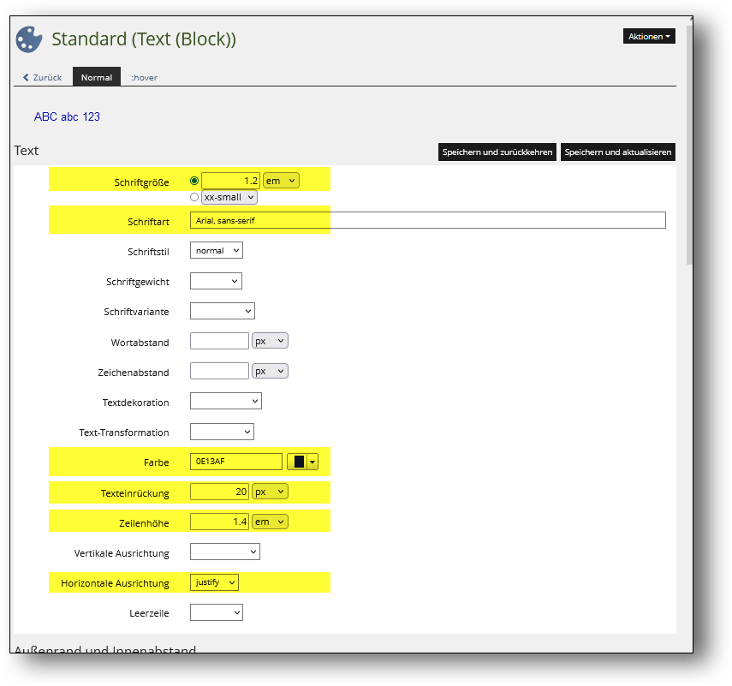Screen dimensions: 732x686
Task: Select the numeric Schriftgröße radio button
Action: (x=194, y=181)
